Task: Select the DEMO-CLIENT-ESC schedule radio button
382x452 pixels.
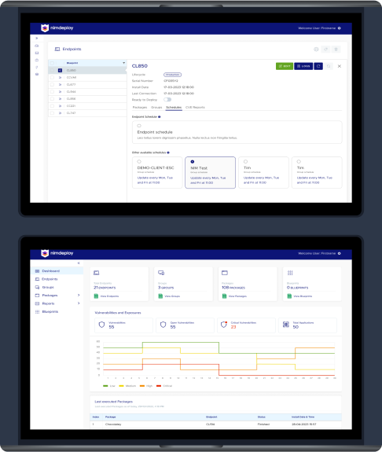Action: (x=139, y=162)
